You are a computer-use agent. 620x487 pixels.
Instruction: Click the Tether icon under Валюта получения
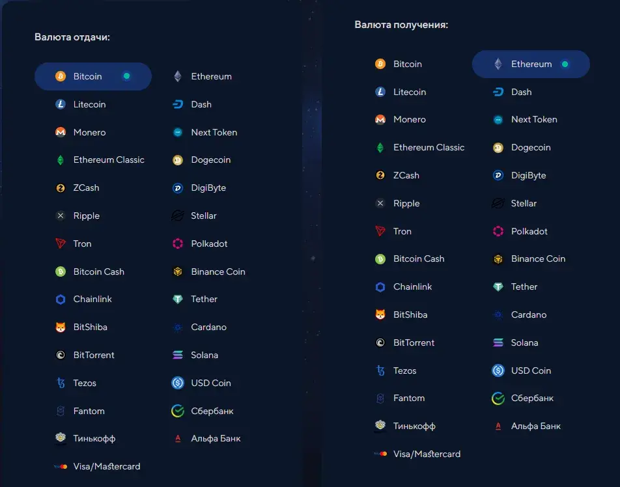point(498,286)
